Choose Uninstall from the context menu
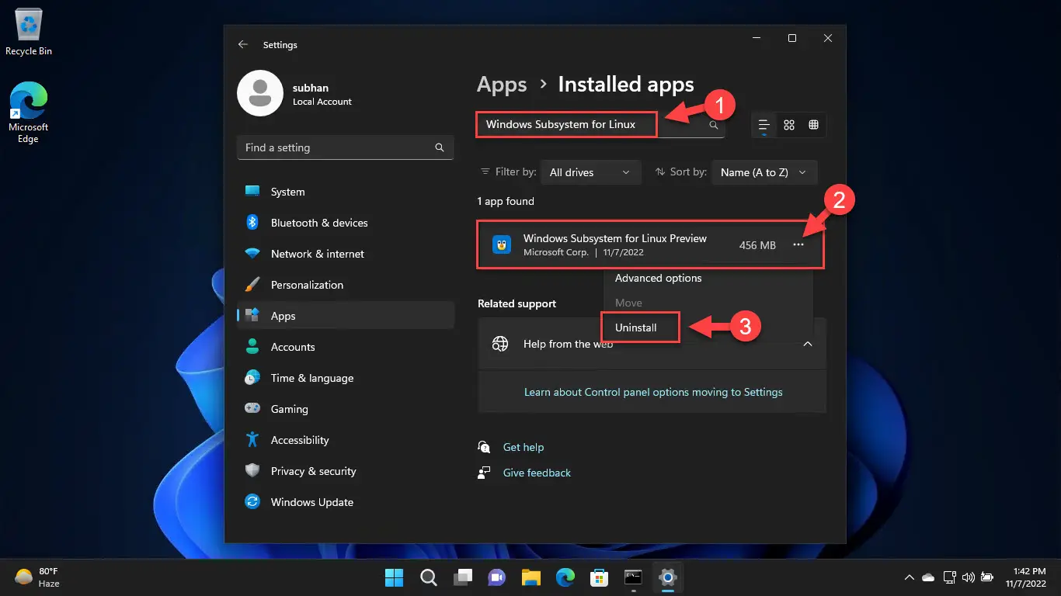 click(636, 327)
